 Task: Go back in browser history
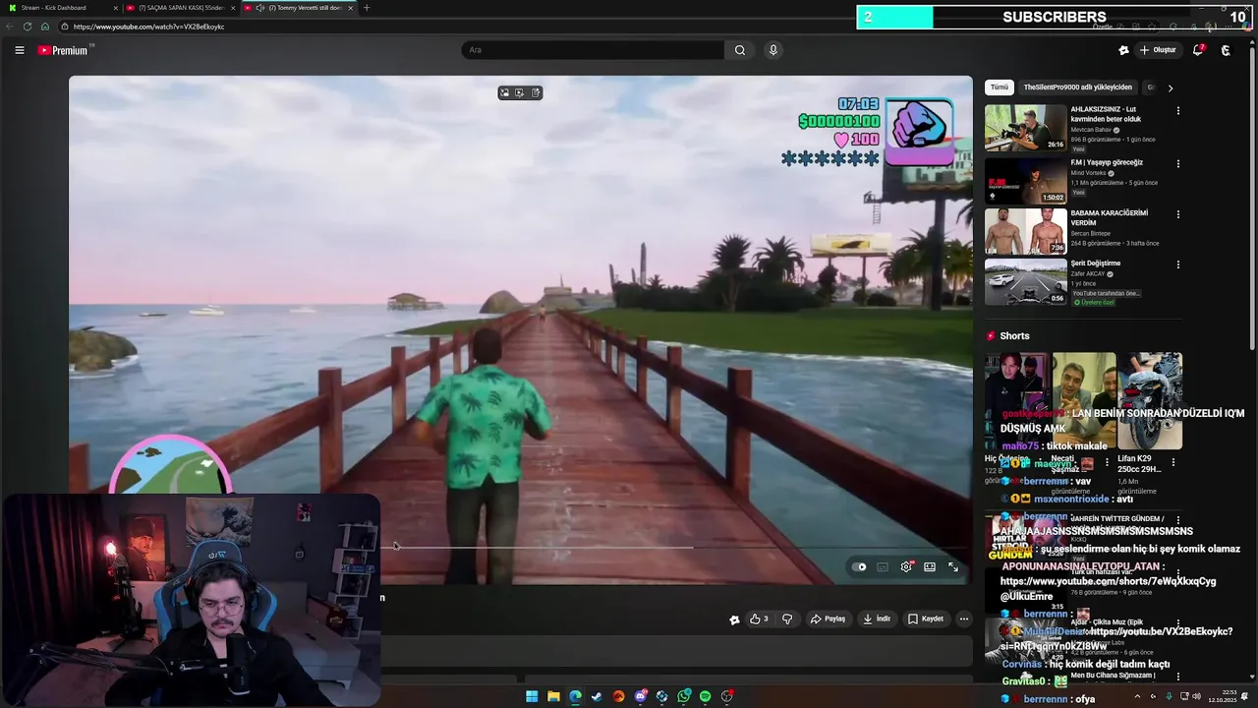click(x=10, y=27)
